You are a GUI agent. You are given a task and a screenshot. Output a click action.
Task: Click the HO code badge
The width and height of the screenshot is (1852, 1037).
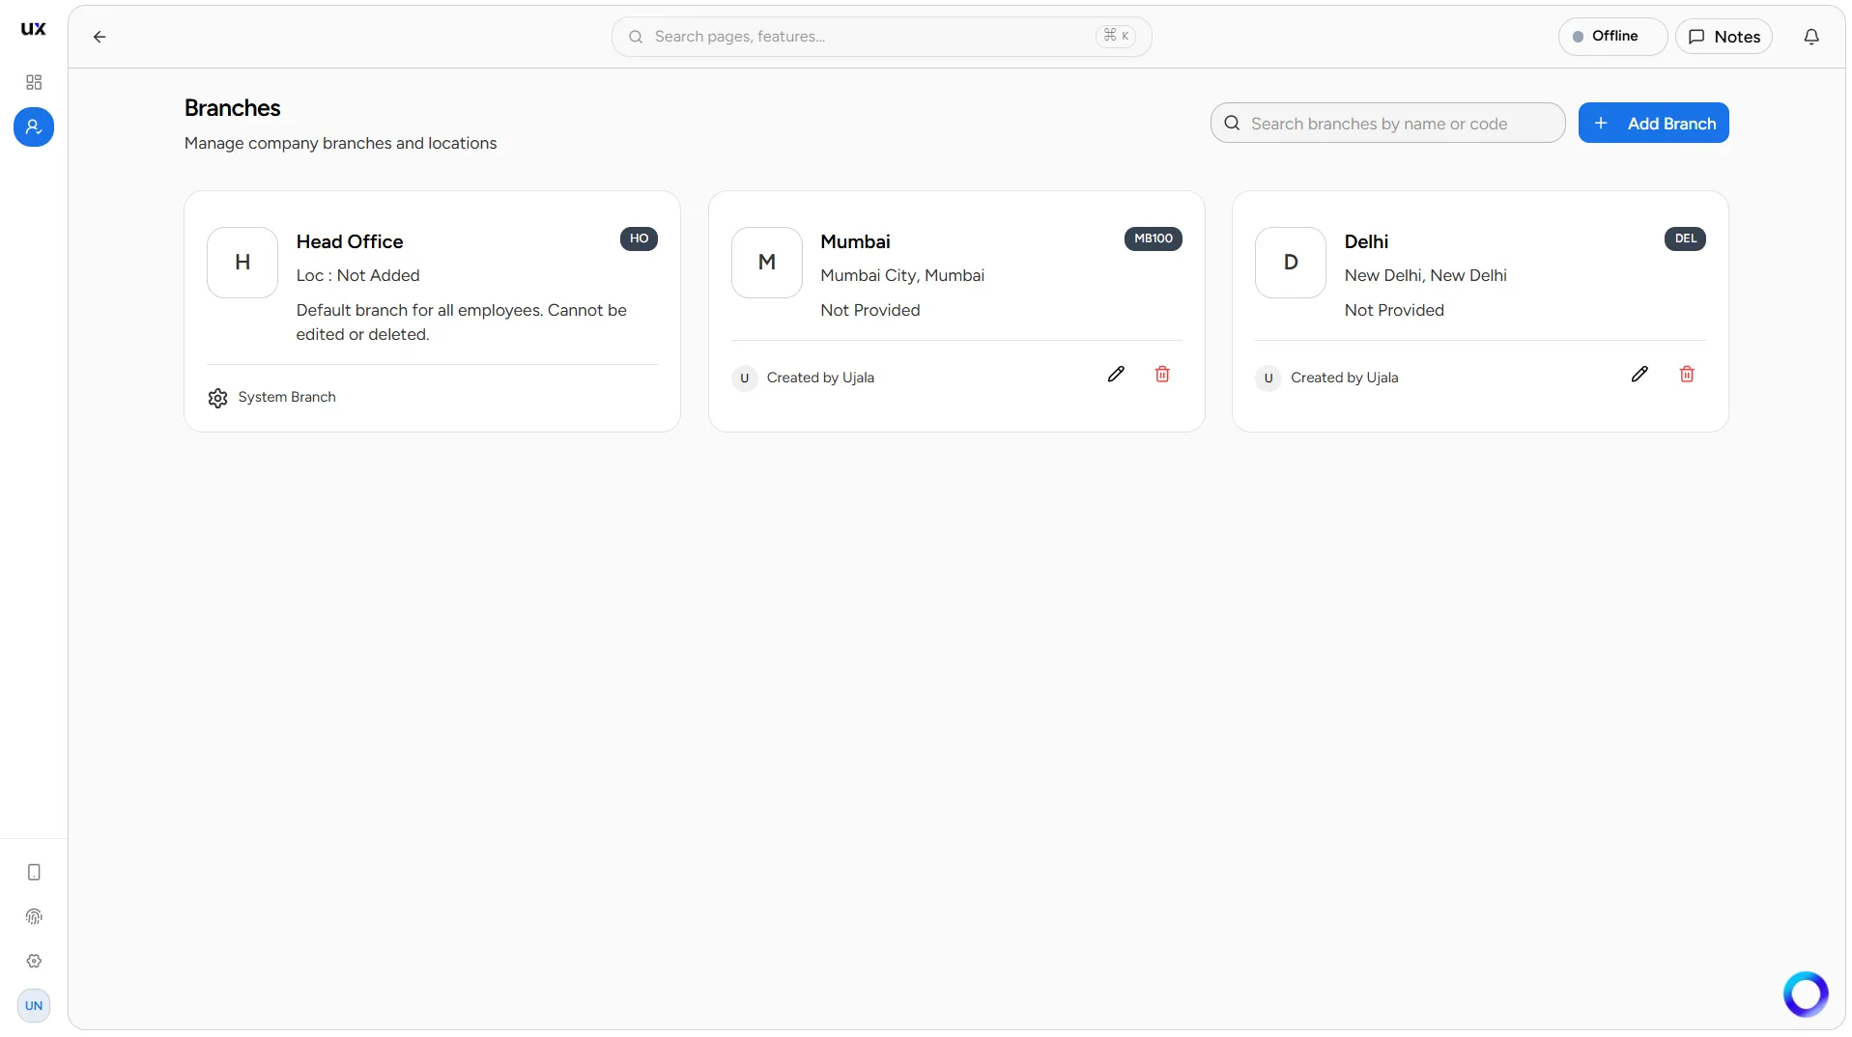pyautogui.click(x=639, y=238)
